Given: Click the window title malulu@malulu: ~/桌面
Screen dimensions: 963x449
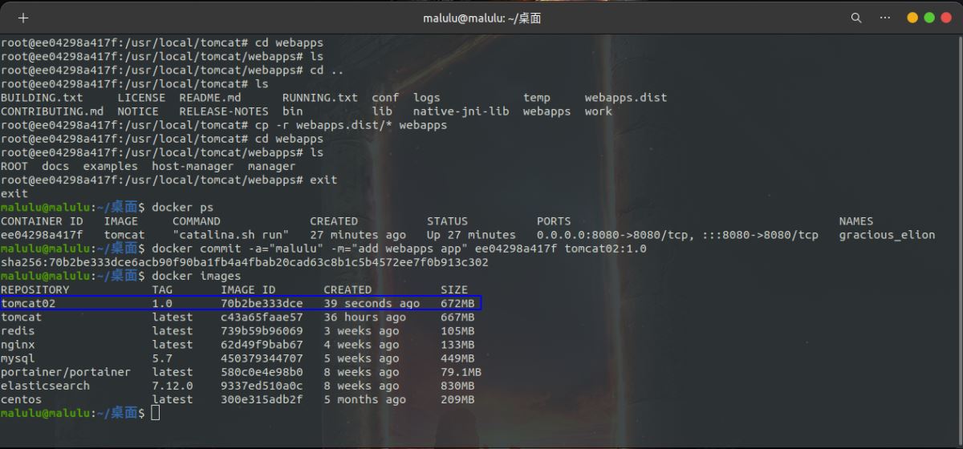Looking at the screenshot, I should click(x=481, y=18).
